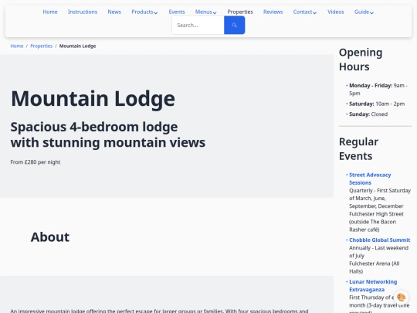The width and height of the screenshot is (417, 313).
Task: Expand the Contact dropdown menu
Action: (x=305, y=12)
